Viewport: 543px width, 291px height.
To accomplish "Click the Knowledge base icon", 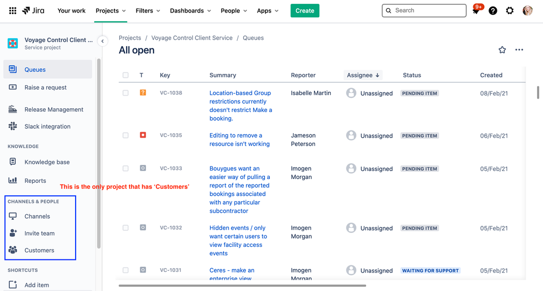I will tap(13, 162).
